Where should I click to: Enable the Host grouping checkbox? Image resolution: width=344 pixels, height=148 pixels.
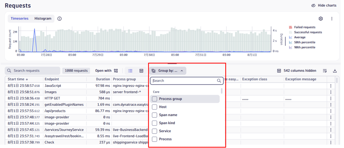pyautogui.click(x=154, y=107)
